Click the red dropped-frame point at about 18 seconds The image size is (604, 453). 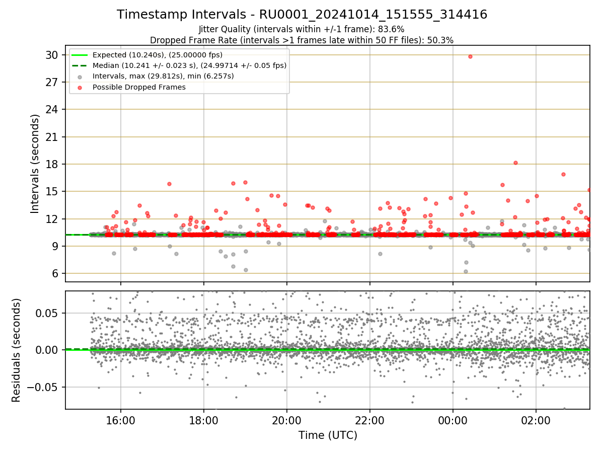[515, 163]
